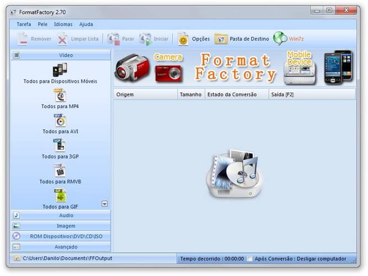Click the Limpar Lista red X icon
Viewport: 368px width, 276px height.
62,39
